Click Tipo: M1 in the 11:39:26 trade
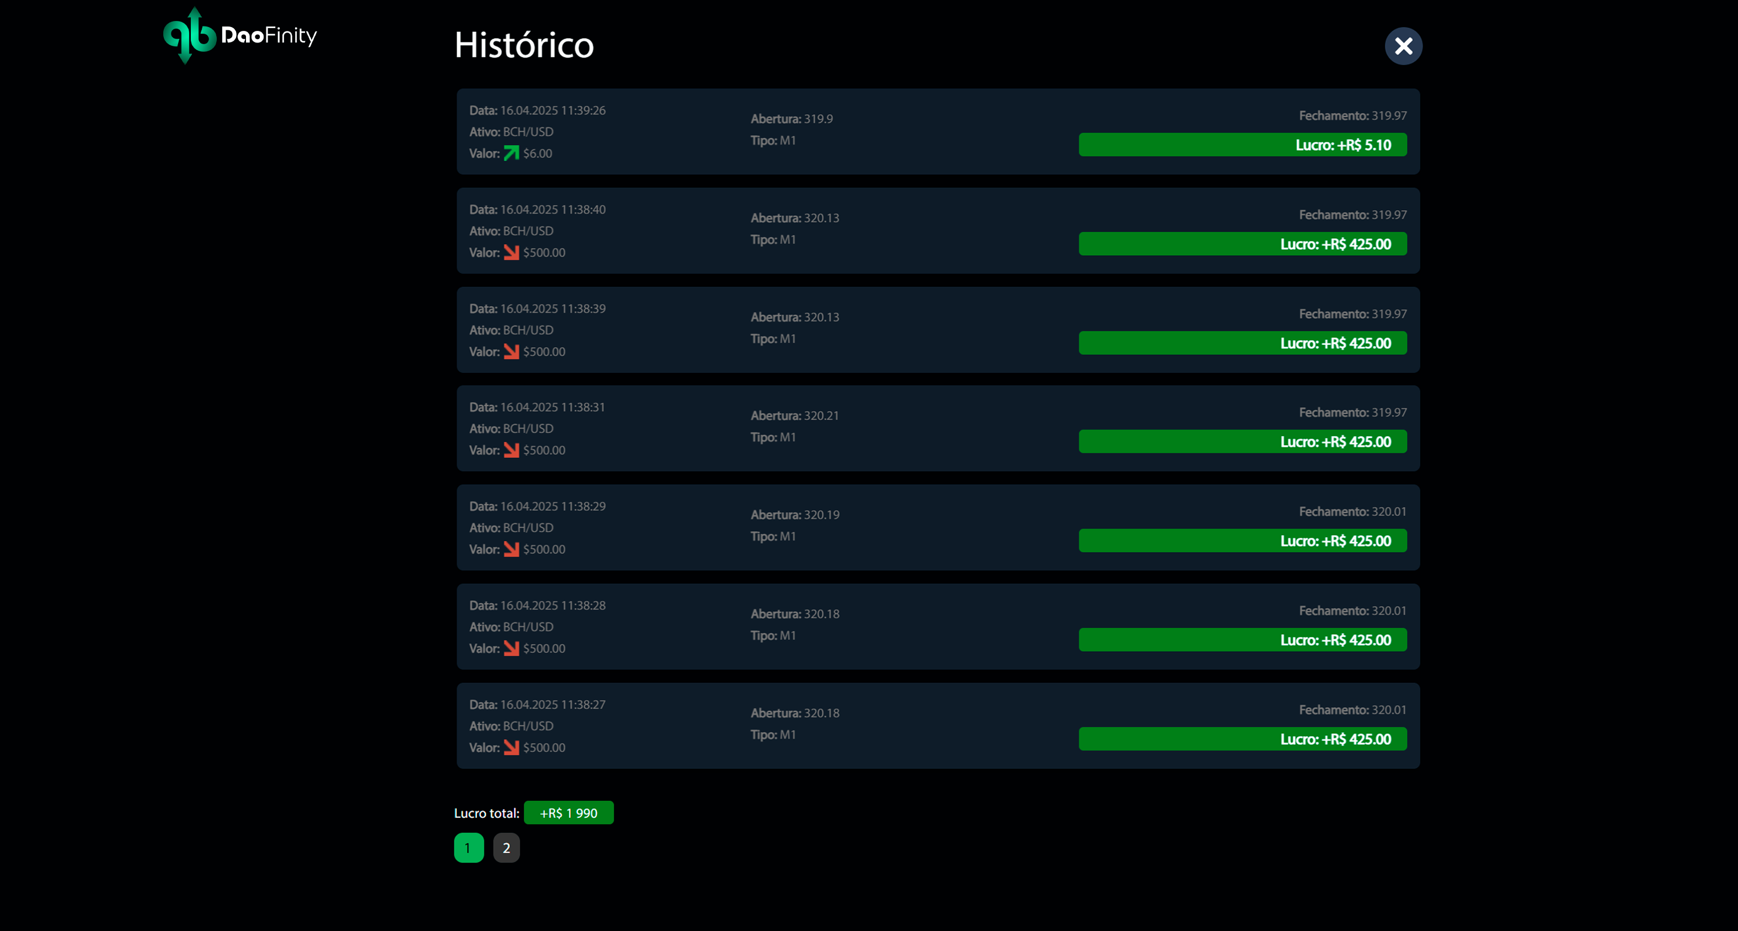Image resolution: width=1738 pixels, height=931 pixels. tap(773, 140)
